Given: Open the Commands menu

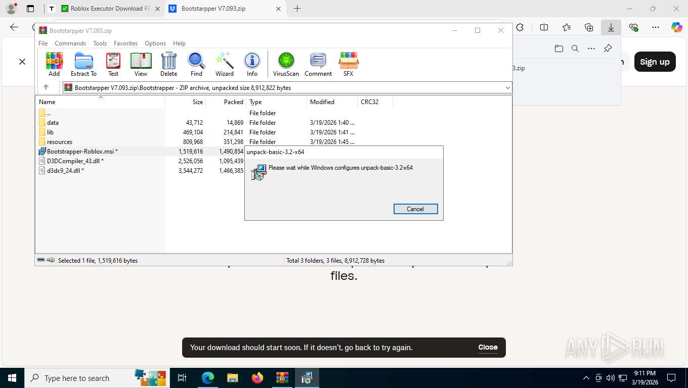Looking at the screenshot, I should pos(70,43).
